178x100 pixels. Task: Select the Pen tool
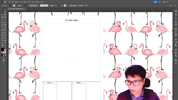coord(2,17)
